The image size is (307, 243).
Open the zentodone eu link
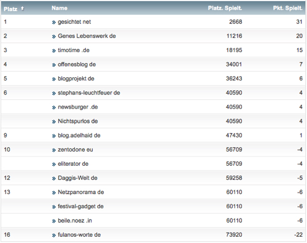[x=76, y=150]
